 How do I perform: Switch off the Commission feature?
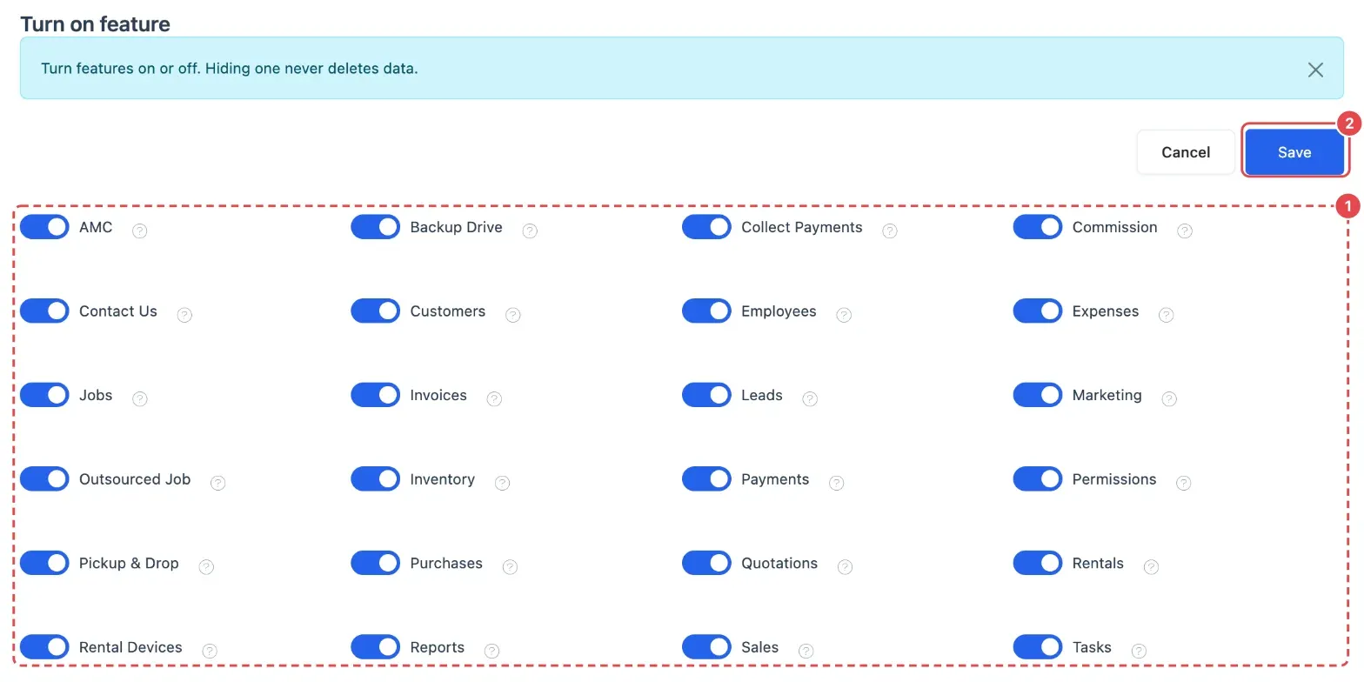(x=1038, y=227)
